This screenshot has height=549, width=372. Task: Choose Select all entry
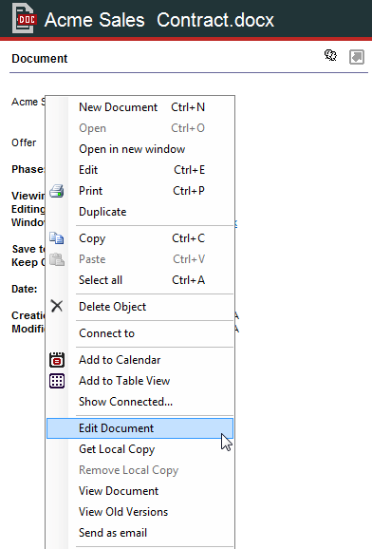tap(140, 280)
